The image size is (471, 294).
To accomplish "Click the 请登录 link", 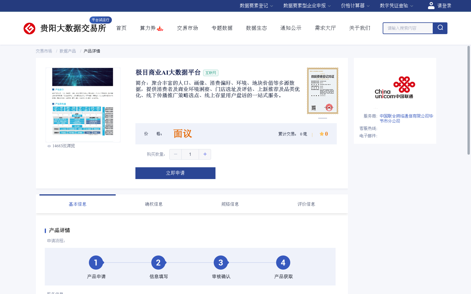I will click(x=444, y=6).
